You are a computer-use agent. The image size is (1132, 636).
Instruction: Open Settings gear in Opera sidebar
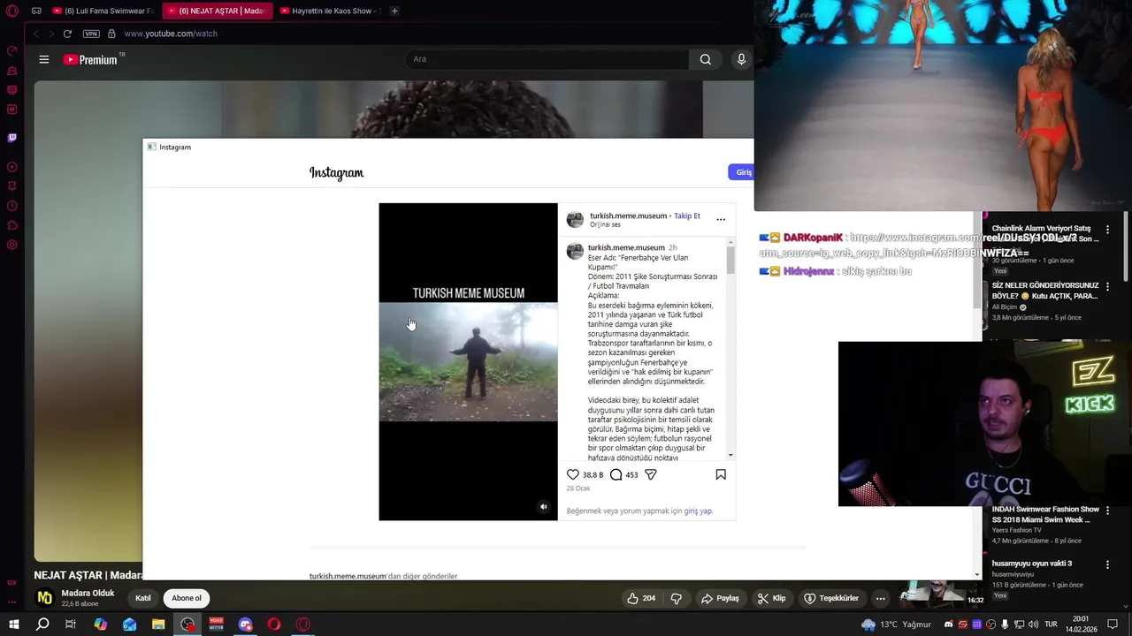click(12, 245)
